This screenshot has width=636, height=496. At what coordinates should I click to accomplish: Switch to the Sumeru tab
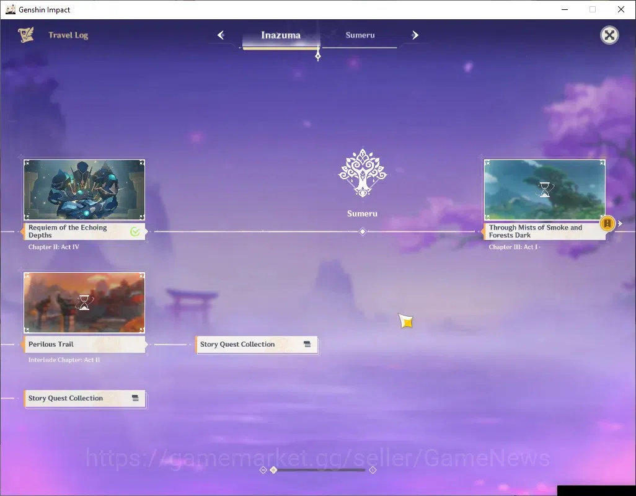pyautogui.click(x=360, y=35)
